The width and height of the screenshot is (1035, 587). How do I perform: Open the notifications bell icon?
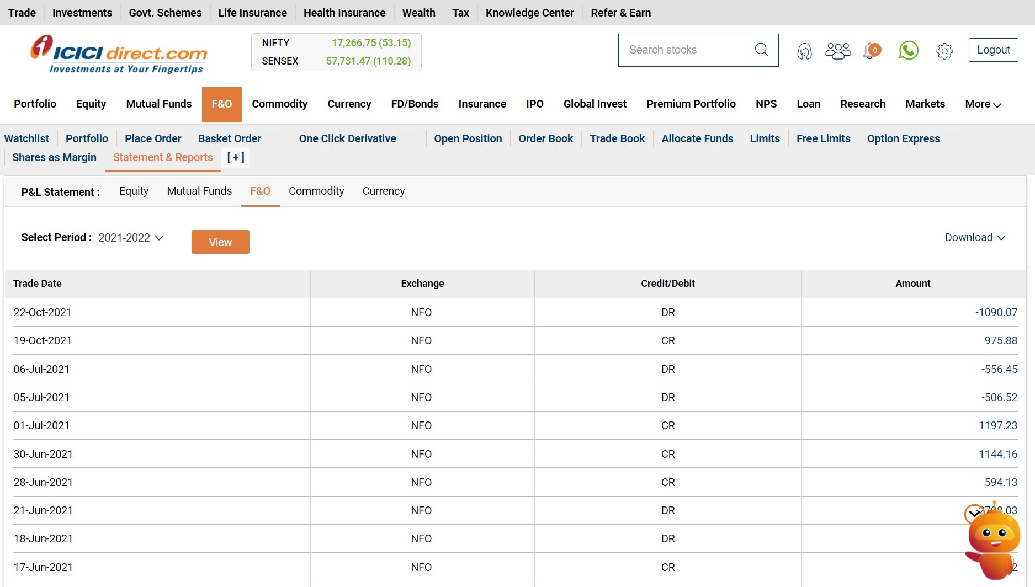coord(871,51)
